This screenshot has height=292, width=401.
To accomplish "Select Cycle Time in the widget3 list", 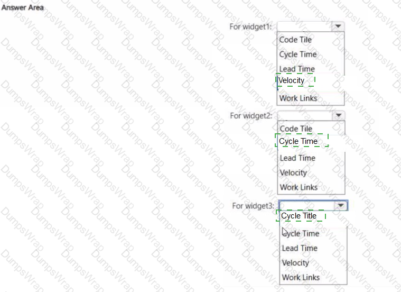I will pyautogui.click(x=301, y=234).
